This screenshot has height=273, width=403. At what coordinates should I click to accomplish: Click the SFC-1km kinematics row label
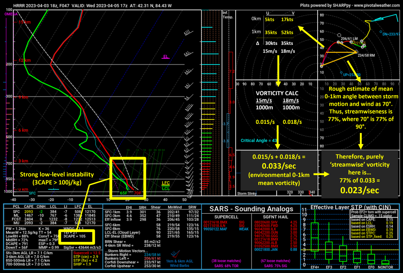[112, 212]
